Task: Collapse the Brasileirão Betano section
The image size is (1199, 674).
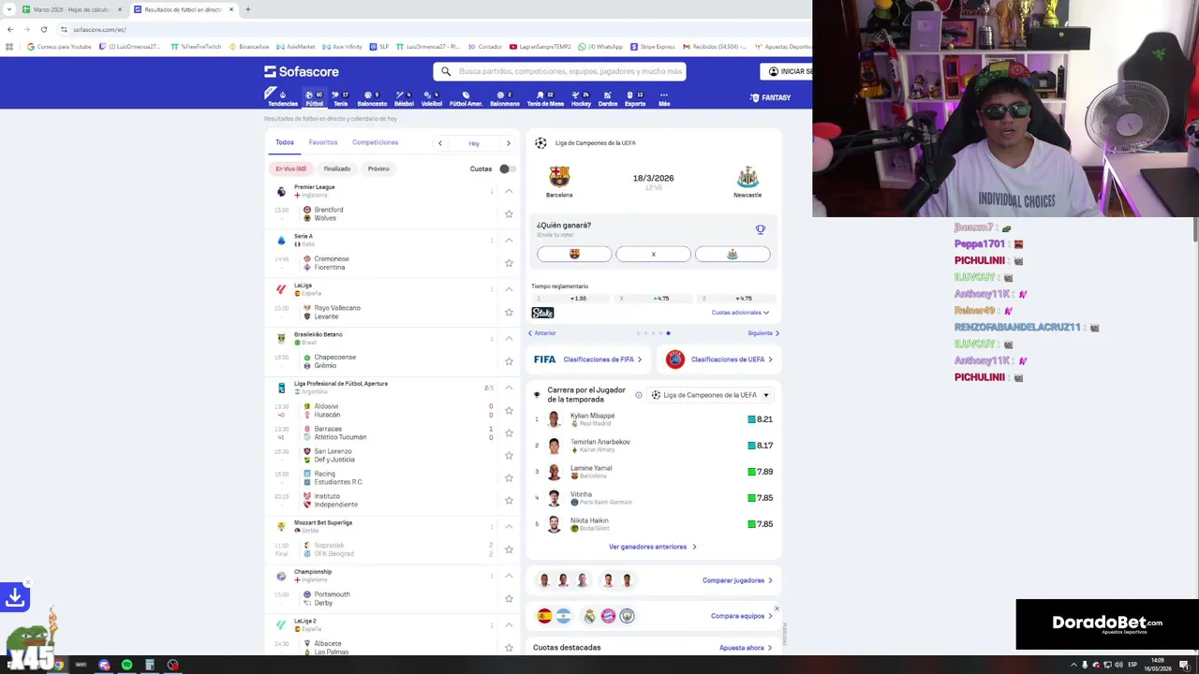Action: pyautogui.click(x=509, y=338)
